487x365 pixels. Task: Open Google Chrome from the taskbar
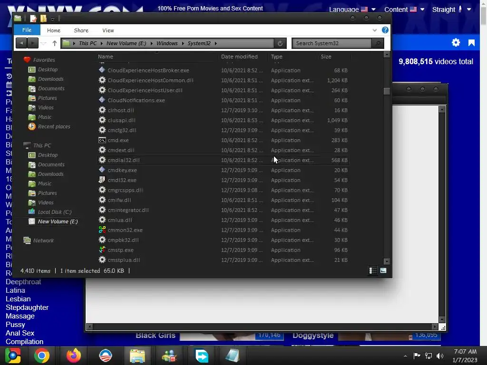pos(42,355)
